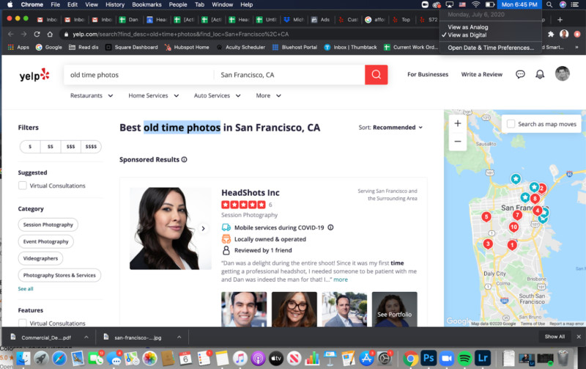Viewport: 586px width, 369px height.
Task: Open the Bookmarks menu in menu bar
Action: [146, 4]
